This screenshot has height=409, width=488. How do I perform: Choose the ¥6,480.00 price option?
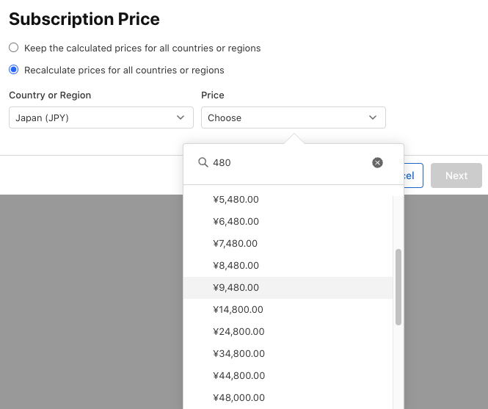[236, 221]
